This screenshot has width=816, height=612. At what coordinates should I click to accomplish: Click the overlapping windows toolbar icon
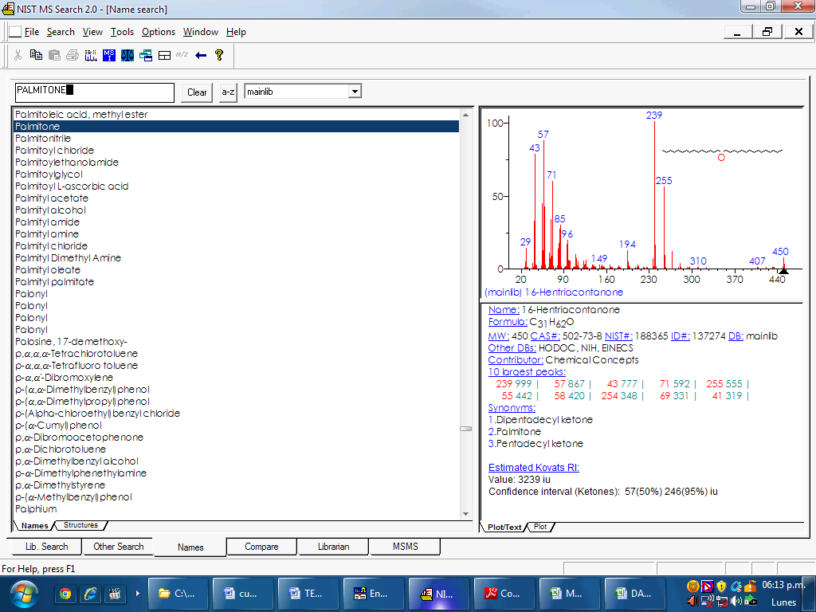point(146,55)
